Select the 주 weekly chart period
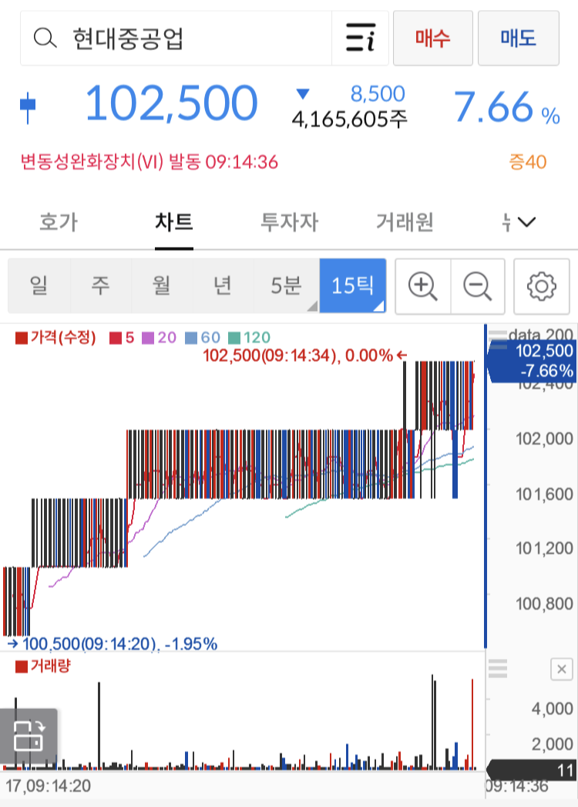Viewport: 578px width, 807px height. pos(101,285)
